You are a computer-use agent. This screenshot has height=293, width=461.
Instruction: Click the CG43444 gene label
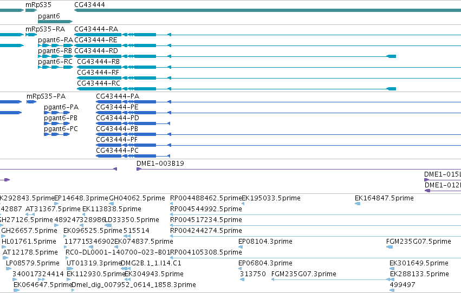tap(89, 5)
